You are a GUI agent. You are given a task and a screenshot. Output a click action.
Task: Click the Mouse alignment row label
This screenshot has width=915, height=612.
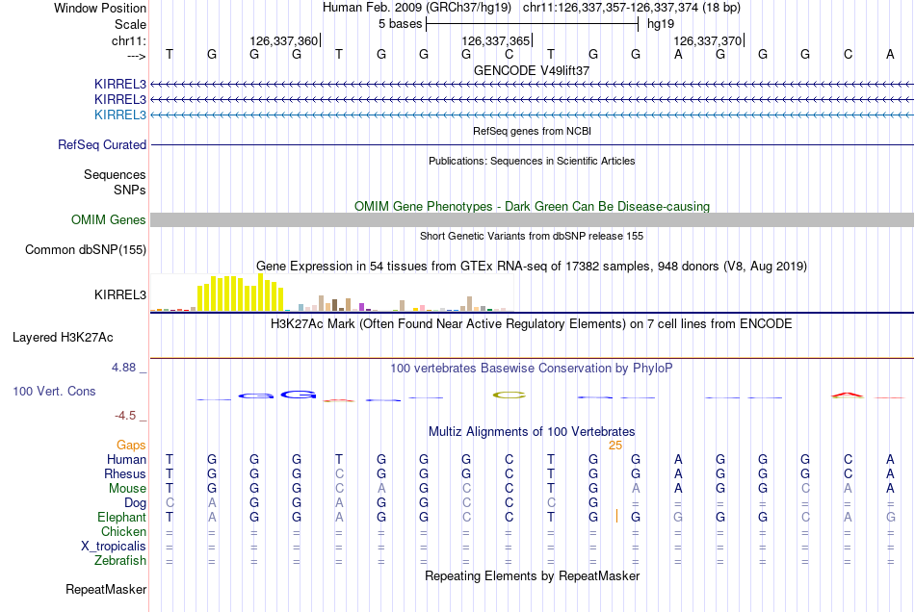tap(127, 489)
